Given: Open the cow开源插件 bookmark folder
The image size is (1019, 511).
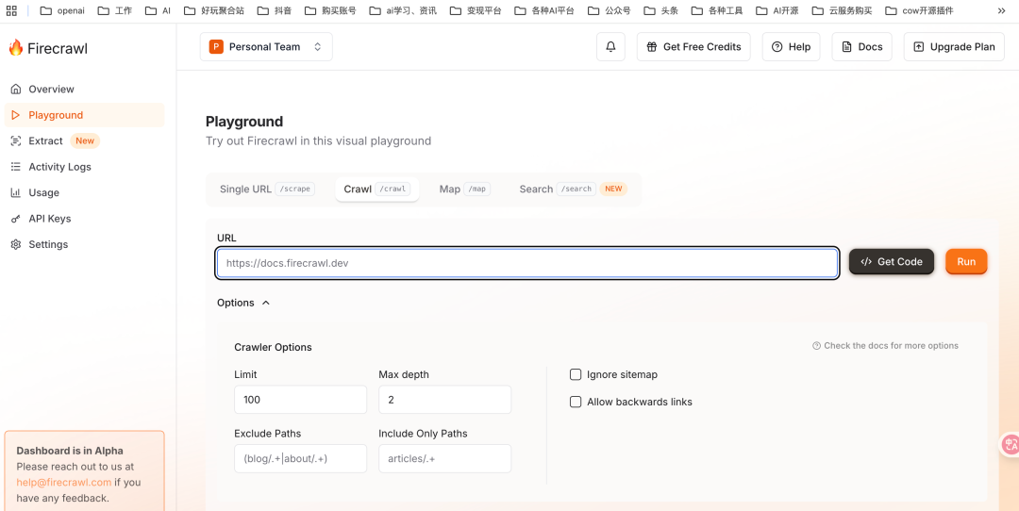Looking at the screenshot, I should click(920, 10).
